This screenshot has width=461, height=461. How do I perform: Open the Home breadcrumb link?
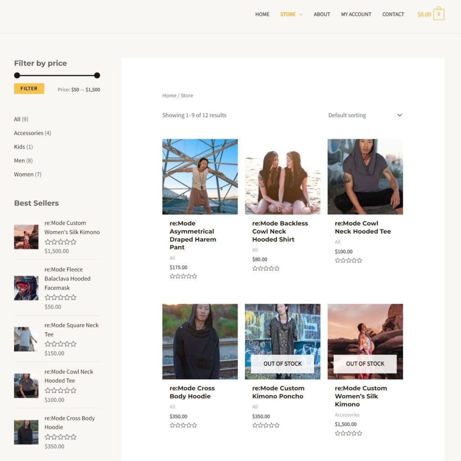[169, 95]
